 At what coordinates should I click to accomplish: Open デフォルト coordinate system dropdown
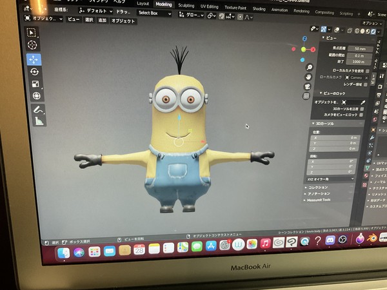pos(95,11)
